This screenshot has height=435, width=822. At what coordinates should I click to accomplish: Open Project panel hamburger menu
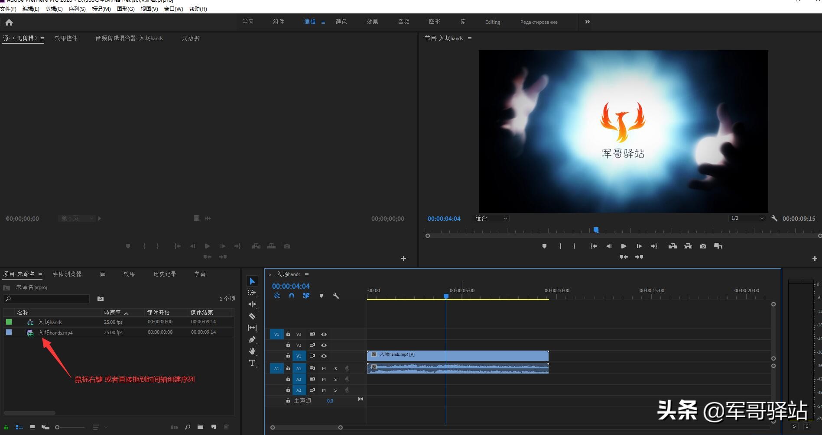tap(40, 274)
